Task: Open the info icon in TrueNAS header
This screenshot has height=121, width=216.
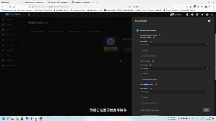Action: pyautogui.click(x=192, y=14)
